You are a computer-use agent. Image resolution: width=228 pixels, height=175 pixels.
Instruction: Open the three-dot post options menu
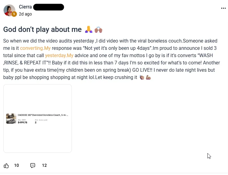pos(223,9)
